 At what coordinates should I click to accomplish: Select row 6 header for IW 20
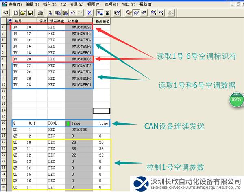pos(4,58)
